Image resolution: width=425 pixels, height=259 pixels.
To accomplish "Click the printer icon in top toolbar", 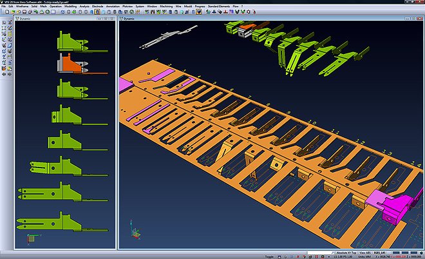I will (42, 12).
